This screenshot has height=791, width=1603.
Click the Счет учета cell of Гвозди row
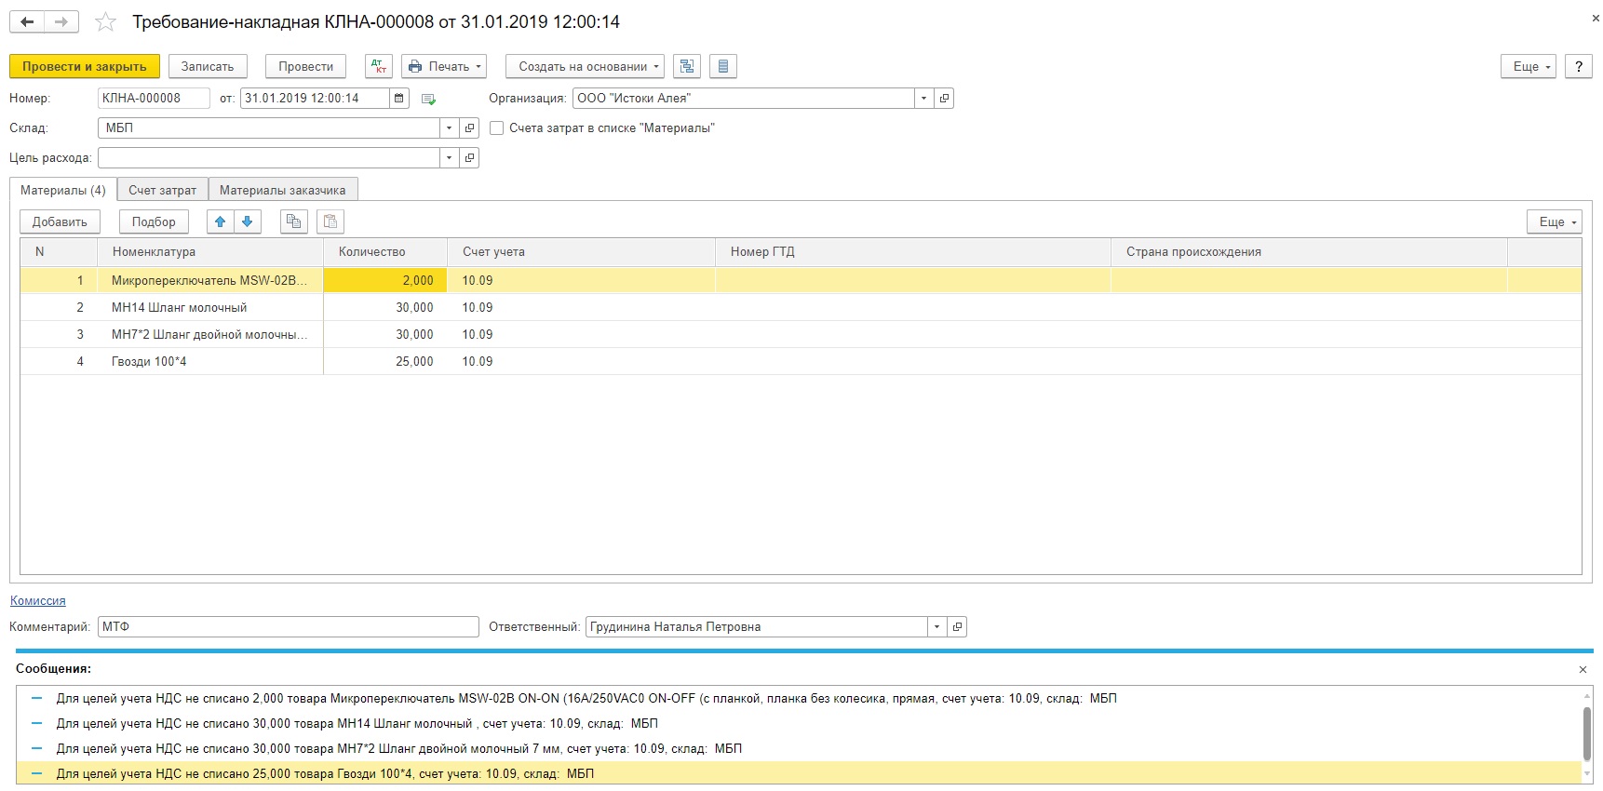581,361
